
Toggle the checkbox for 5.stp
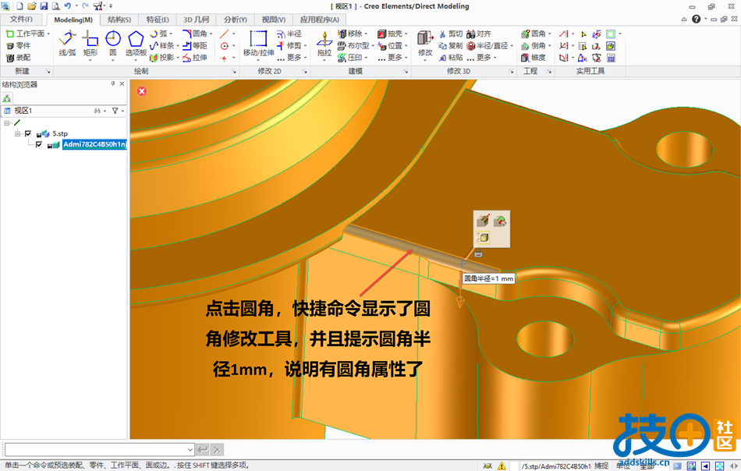click(x=28, y=133)
